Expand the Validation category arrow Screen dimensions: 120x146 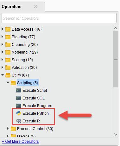tap(2, 67)
